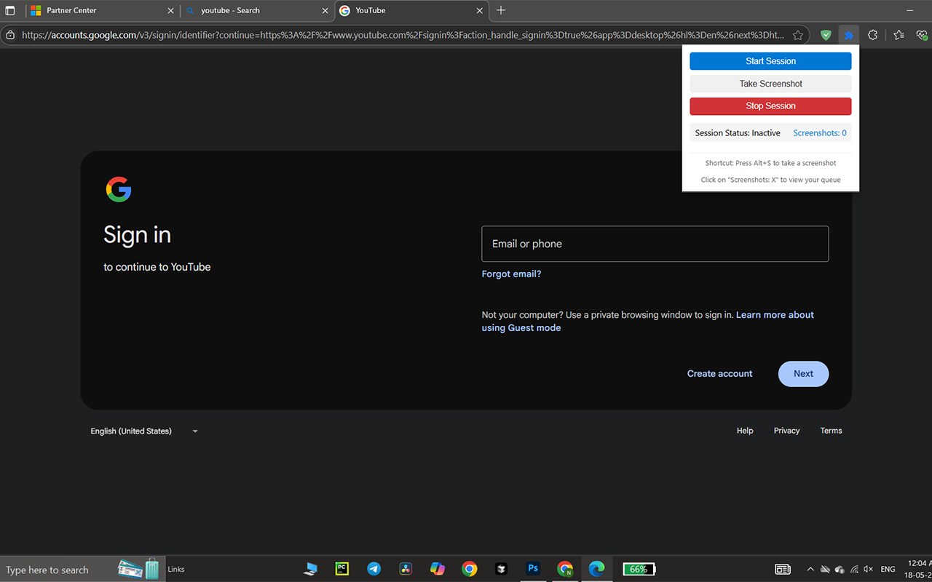Screen dimensions: 932x582
Task: Open the news widget icon in taskbar
Action: click(x=783, y=569)
